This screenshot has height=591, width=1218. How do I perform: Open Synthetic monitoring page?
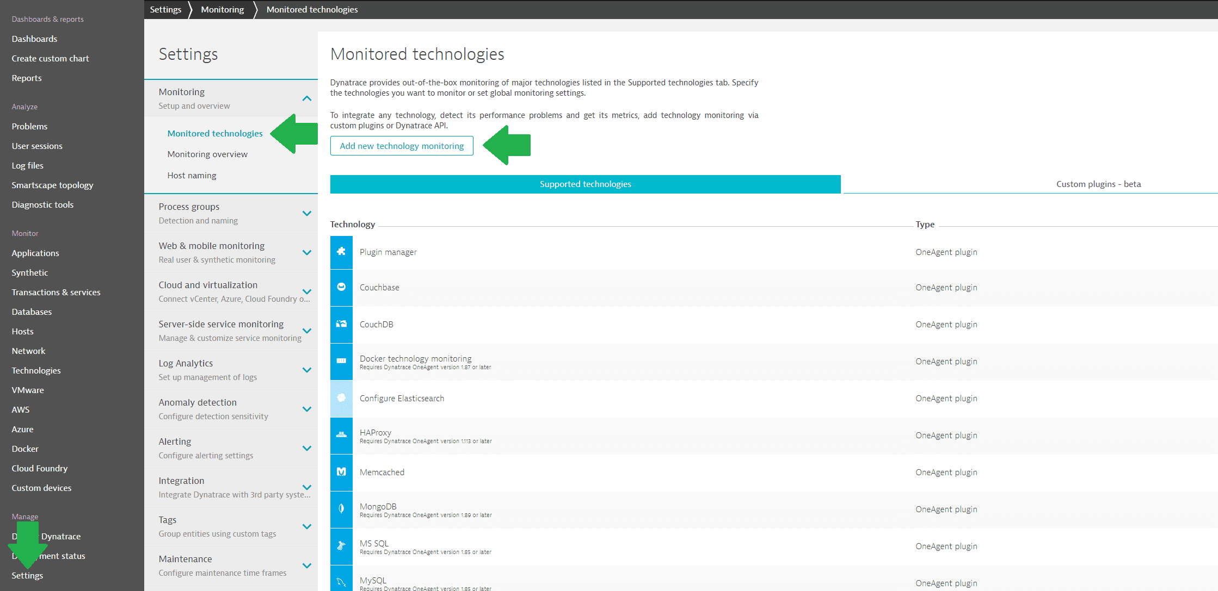[30, 272]
